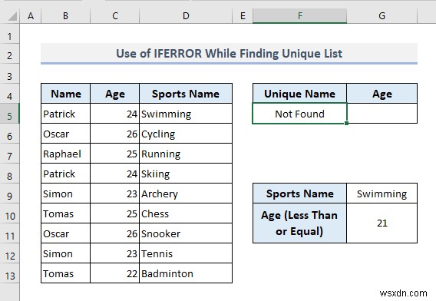Select the 'Running' cell

pos(186,154)
